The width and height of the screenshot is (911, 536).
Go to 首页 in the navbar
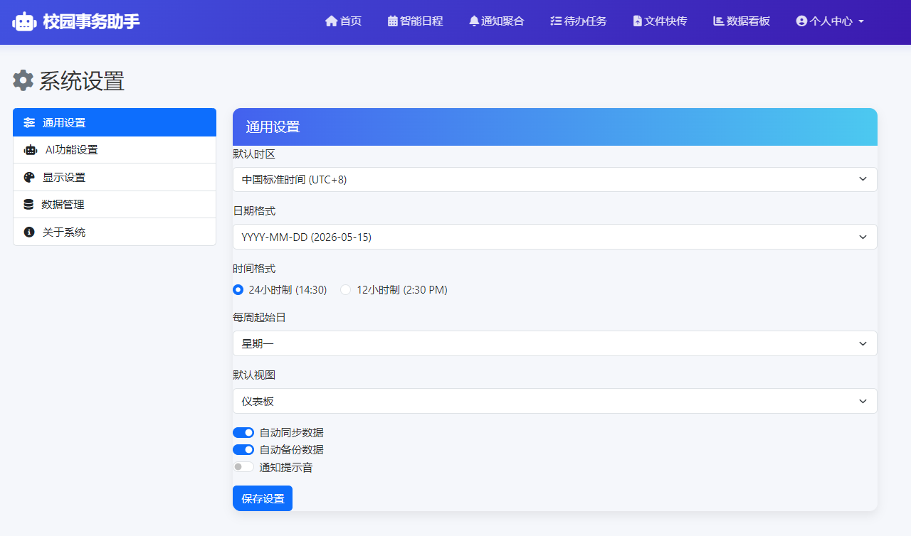pyautogui.click(x=342, y=21)
